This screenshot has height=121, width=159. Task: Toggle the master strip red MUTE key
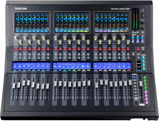(138, 49)
